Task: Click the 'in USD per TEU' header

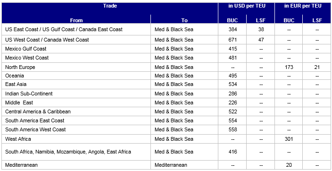Action: tap(247, 6)
